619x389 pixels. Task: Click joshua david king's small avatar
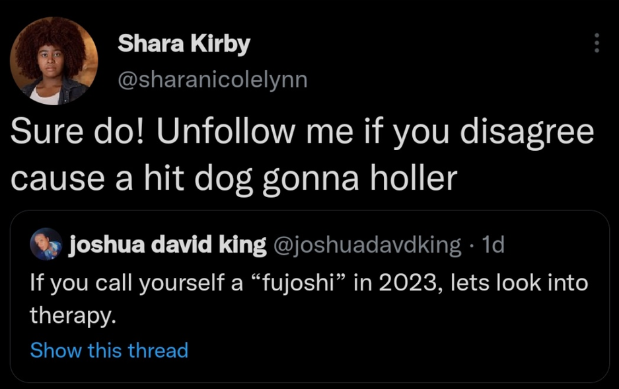[46, 244]
